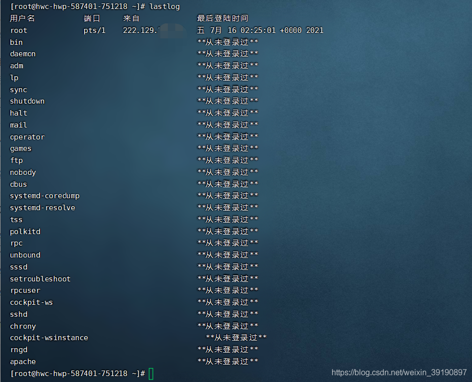Select the '端口' column header

pos(92,18)
